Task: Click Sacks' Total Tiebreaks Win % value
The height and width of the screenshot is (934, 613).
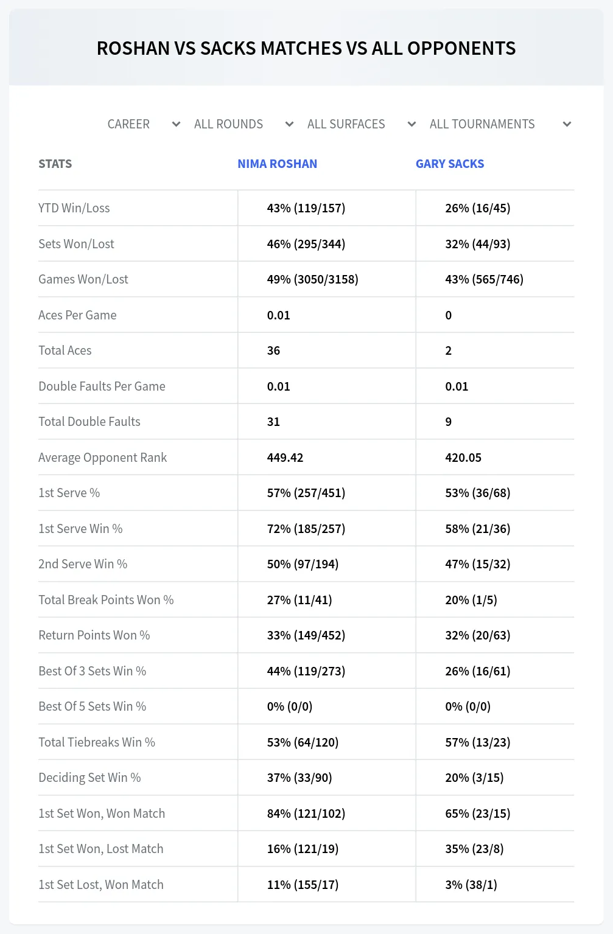Action: click(478, 742)
